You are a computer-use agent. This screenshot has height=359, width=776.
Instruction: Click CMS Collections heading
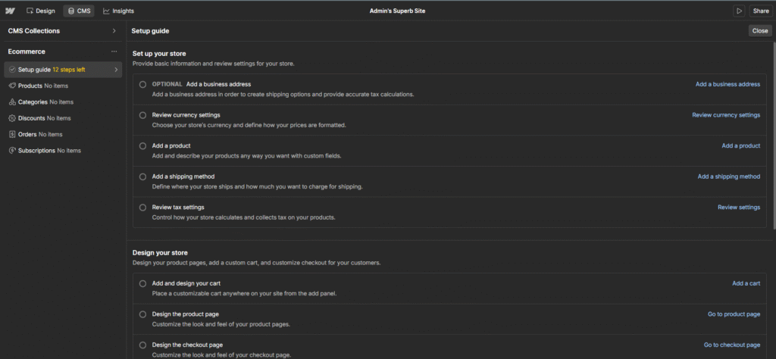click(33, 30)
